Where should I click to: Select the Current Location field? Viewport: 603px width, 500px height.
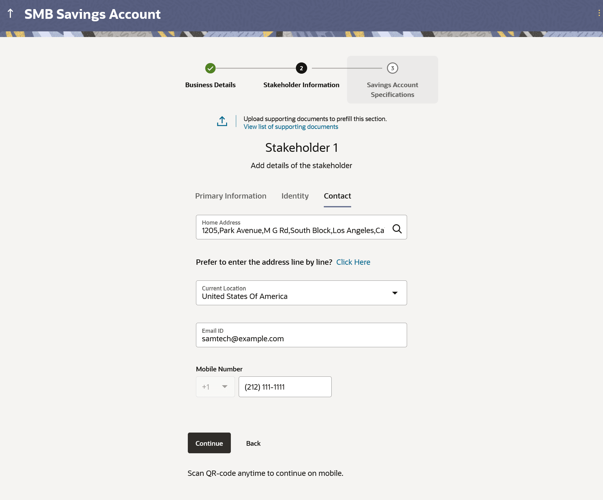click(292, 293)
